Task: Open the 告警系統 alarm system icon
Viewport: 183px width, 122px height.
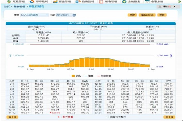Action: 147,2
